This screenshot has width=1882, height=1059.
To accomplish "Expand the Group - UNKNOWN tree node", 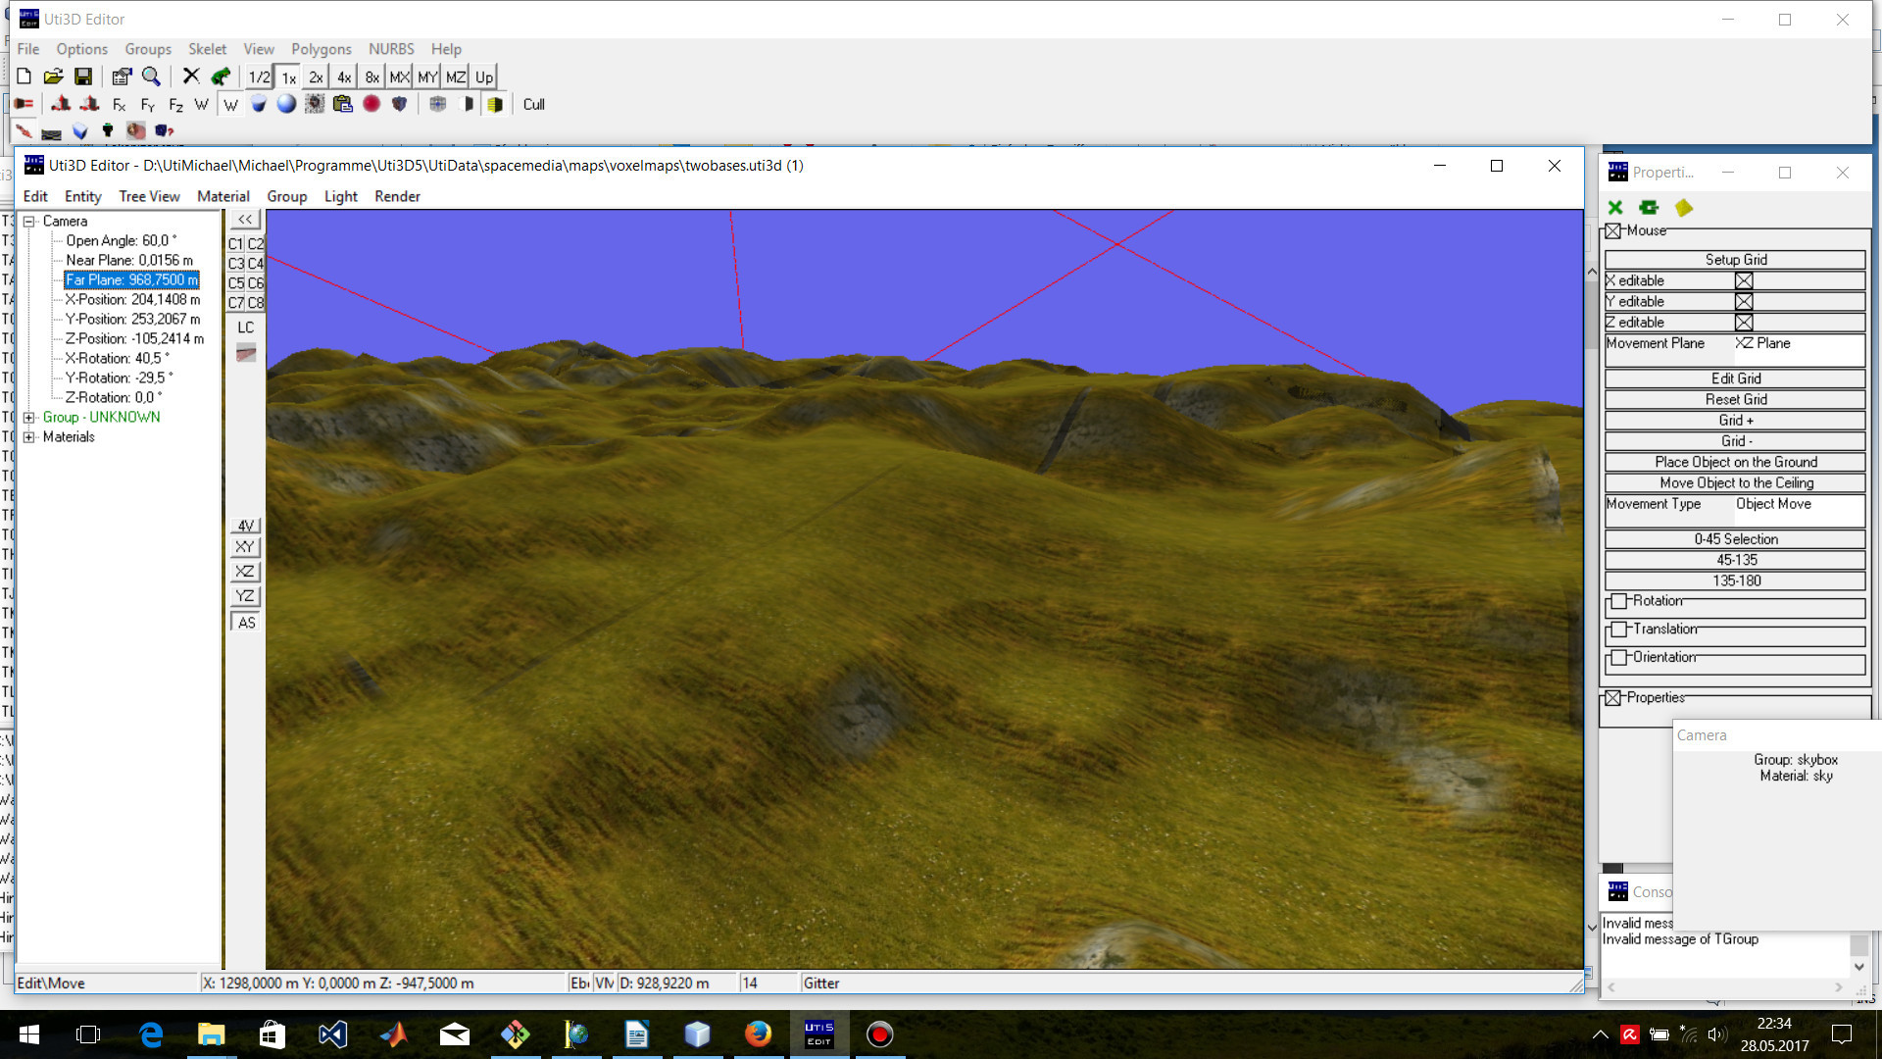I will point(29,418).
